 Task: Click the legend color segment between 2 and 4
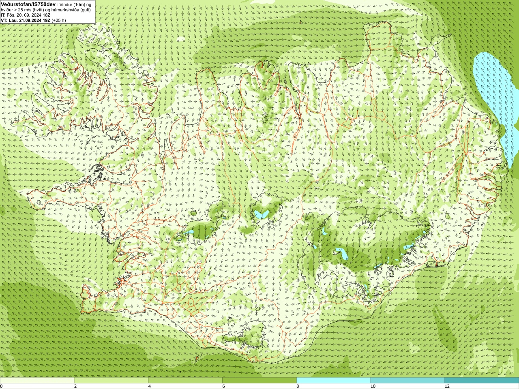[x=111, y=380]
